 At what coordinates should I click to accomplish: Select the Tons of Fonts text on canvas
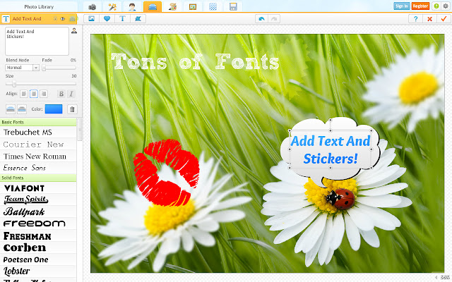(x=195, y=61)
